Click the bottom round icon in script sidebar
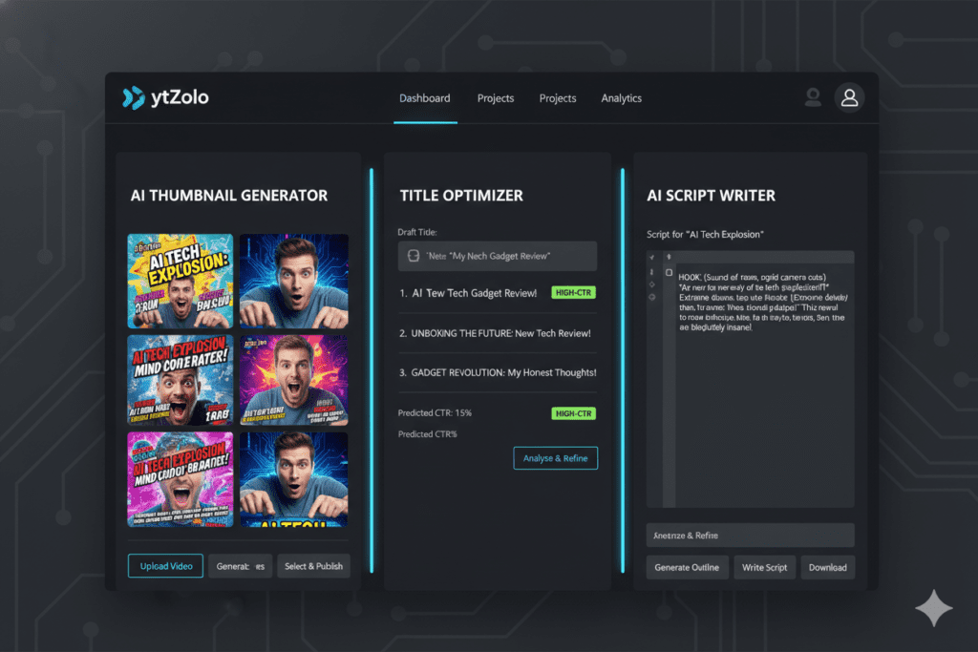The width and height of the screenshot is (978, 652). 652,297
